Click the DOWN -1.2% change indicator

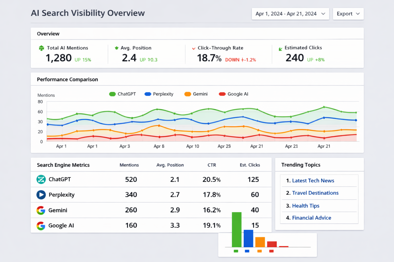tap(241, 60)
